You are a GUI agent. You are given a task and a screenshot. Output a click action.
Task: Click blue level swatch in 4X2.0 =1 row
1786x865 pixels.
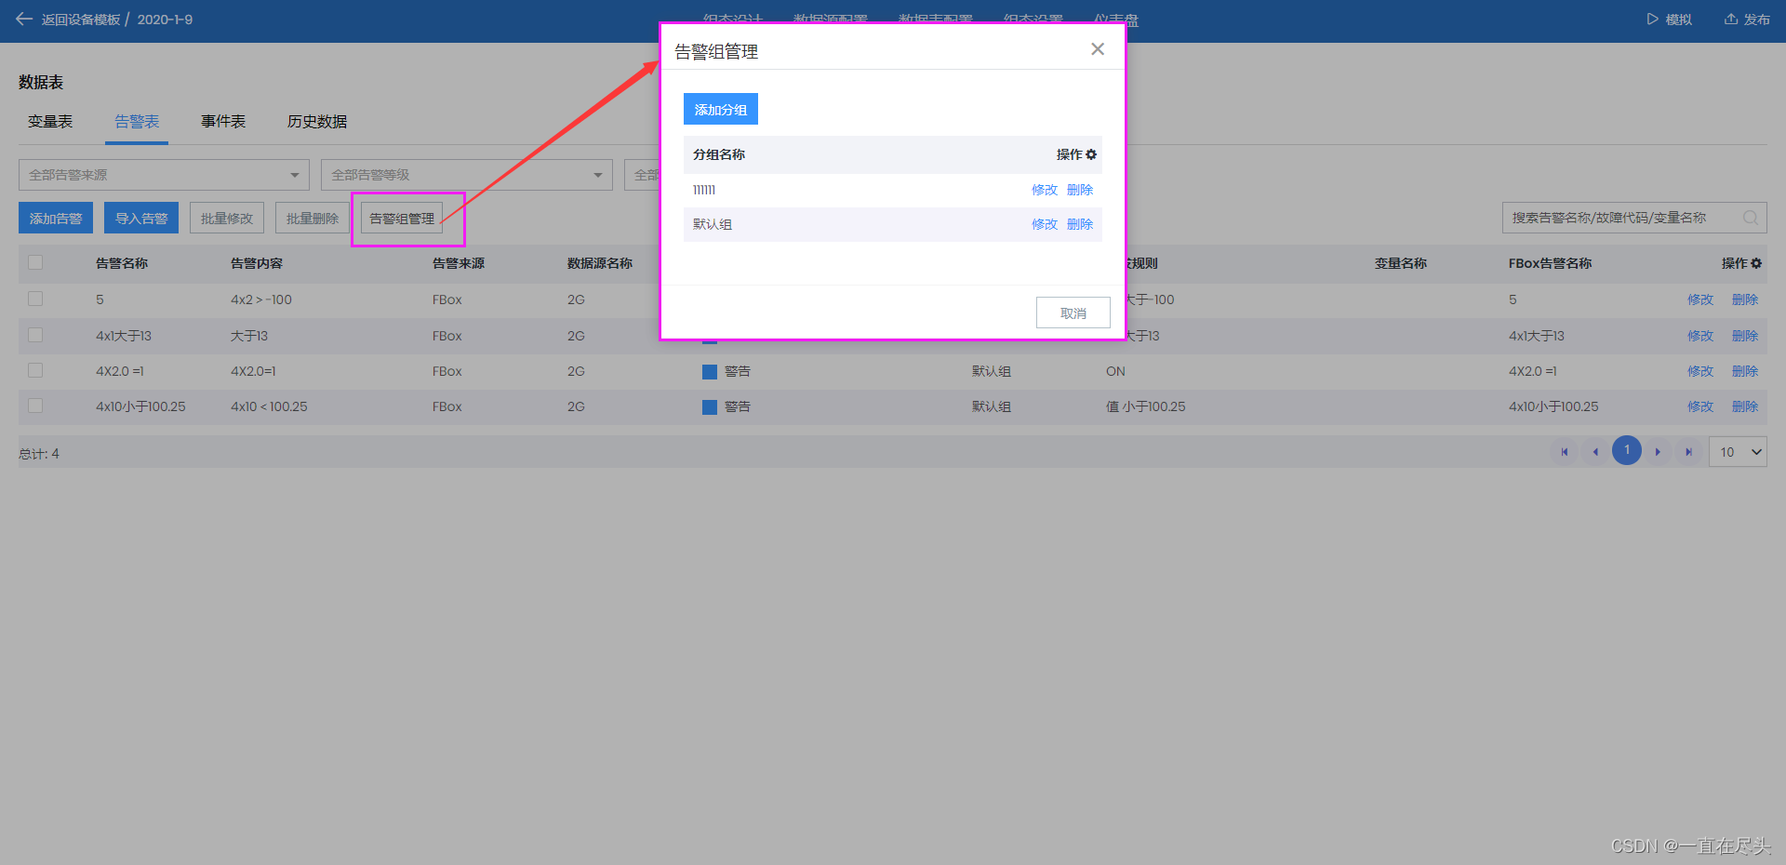point(710,372)
